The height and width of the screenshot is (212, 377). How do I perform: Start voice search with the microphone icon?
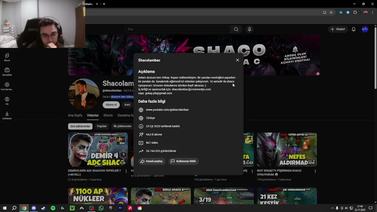[x=249, y=29]
